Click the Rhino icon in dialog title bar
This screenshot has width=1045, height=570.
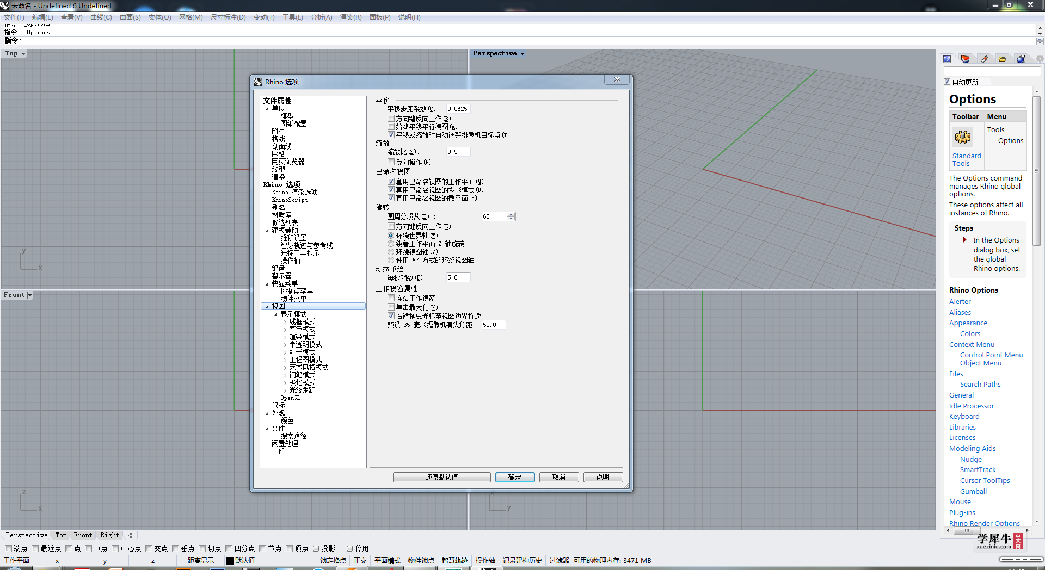pyautogui.click(x=258, y=82)
